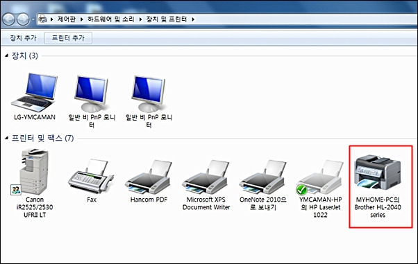
Task: Click the Back navigation arrow button
Action: (8, 19)
